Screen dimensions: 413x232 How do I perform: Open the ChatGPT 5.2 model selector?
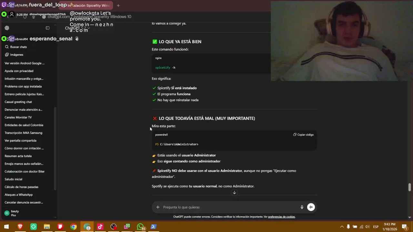(77, 28)
